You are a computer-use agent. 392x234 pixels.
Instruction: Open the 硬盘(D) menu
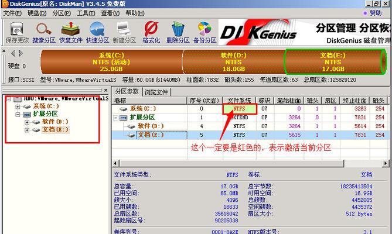point(37,13)
